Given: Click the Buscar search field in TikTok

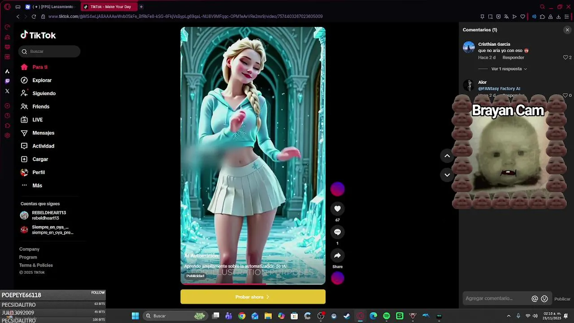Looking at the screenshot, I should click(x=49, y=51).
